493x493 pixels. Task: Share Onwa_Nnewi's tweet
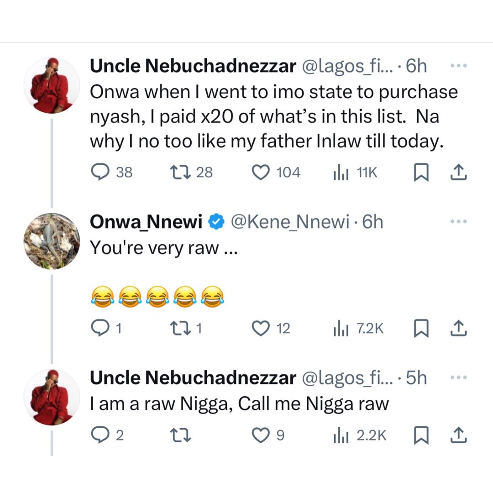[458, 328]
